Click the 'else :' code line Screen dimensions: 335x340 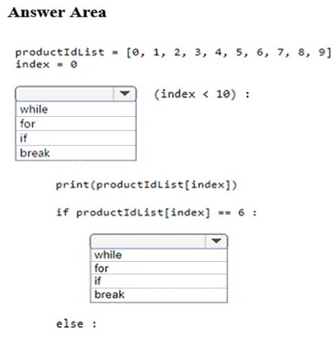click(x=76, y=324)
